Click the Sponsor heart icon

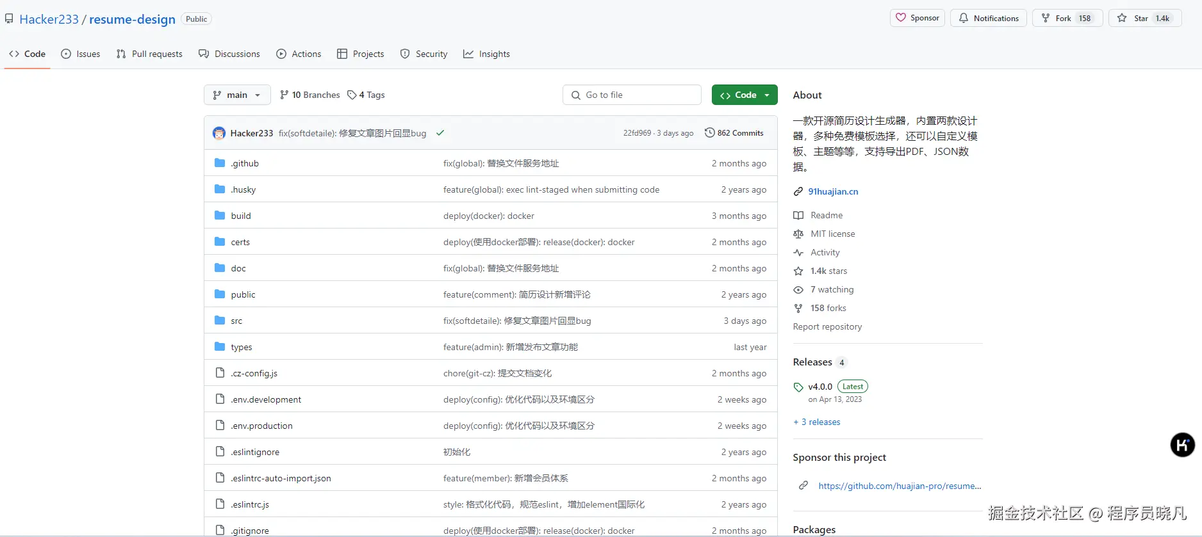point(901,18)
